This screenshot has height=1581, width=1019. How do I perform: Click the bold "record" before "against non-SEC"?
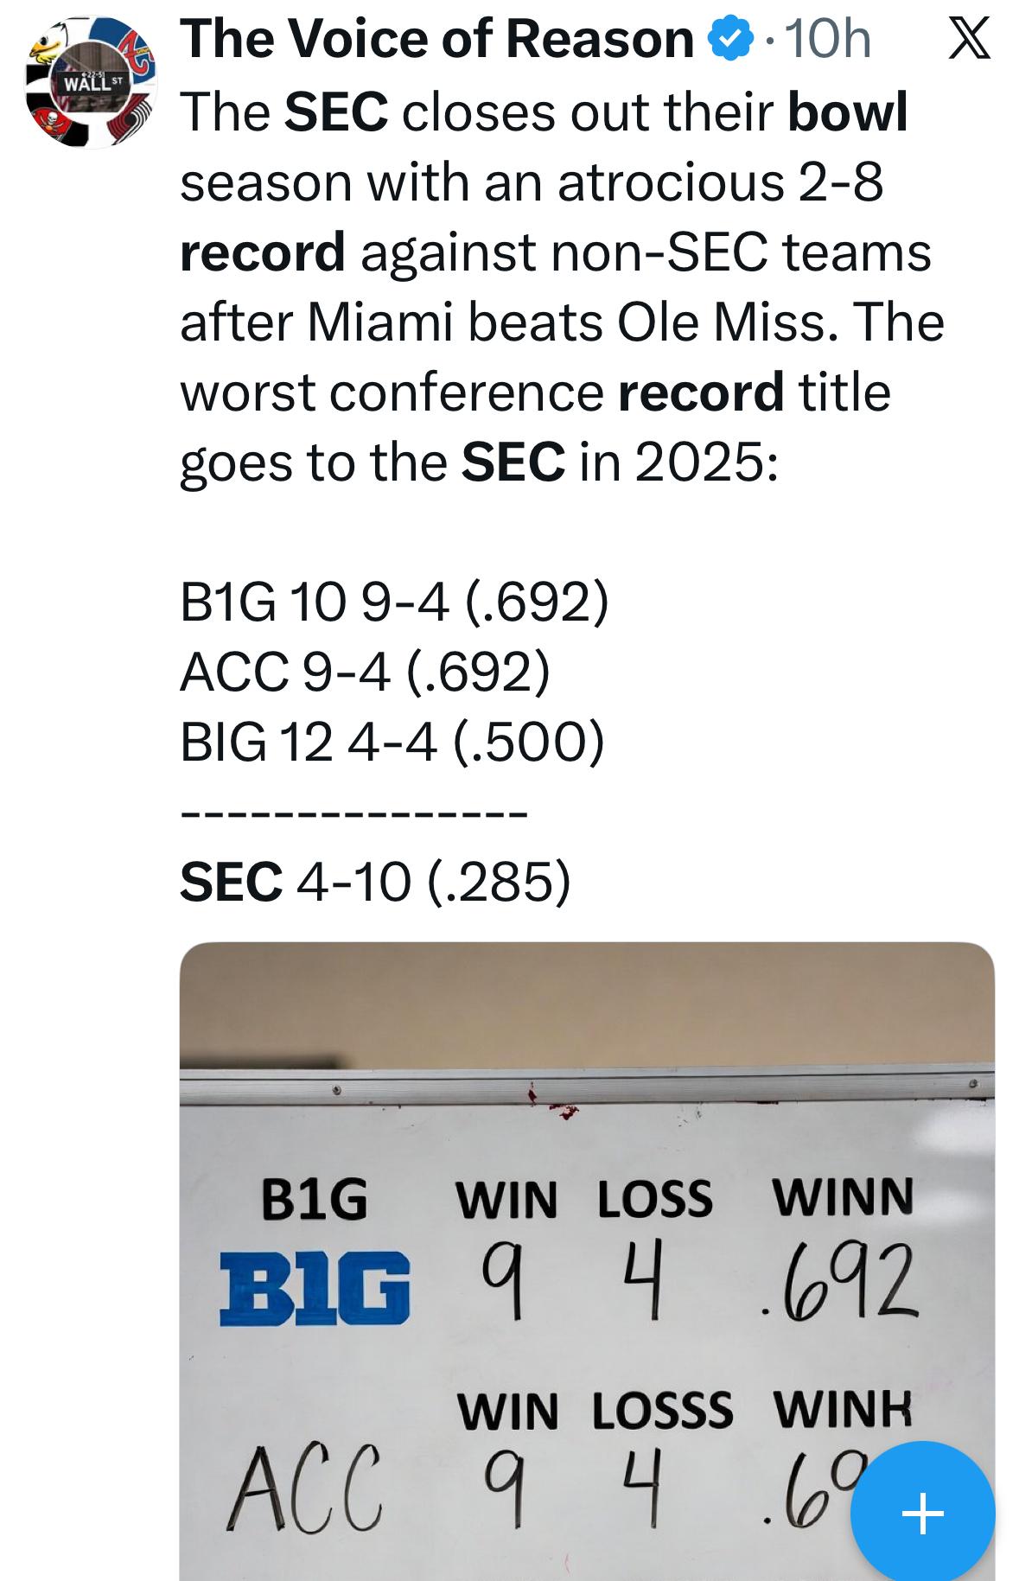pyautogui.click(x=263, y=252)
